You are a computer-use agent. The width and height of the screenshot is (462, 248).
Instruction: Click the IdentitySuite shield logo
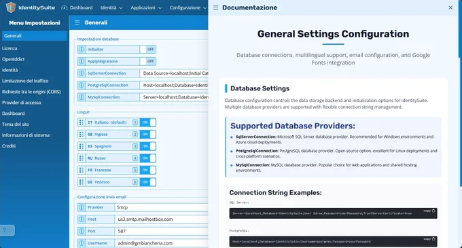11,7
